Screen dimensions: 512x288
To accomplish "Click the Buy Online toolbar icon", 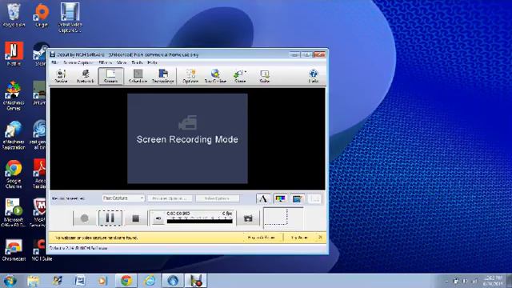I will (215, 76).
